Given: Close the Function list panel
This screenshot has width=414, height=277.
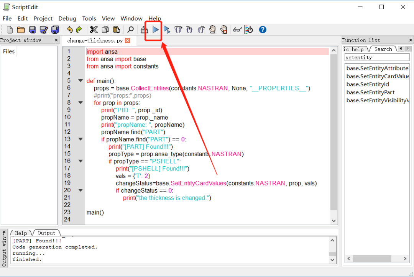Looking at the screenshot, I should [x=411, y=40].
